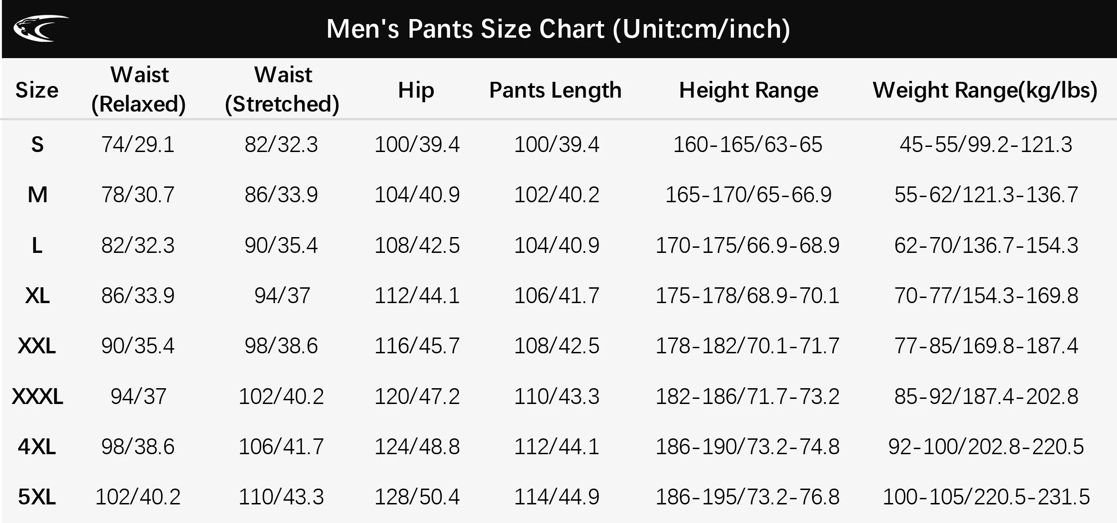Select the 90/35.4 stretched waist cell
Viewport: 1117px width, 523px height.
pyautogui.click(x=281, y=245)
